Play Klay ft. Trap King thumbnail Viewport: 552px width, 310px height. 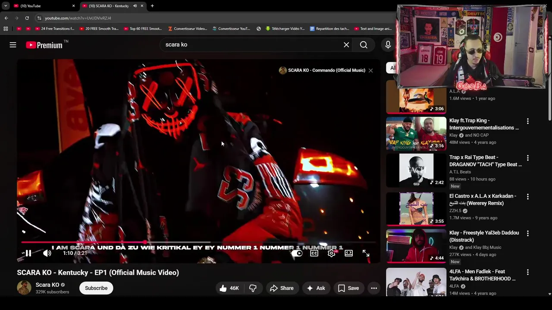(416, 133)
